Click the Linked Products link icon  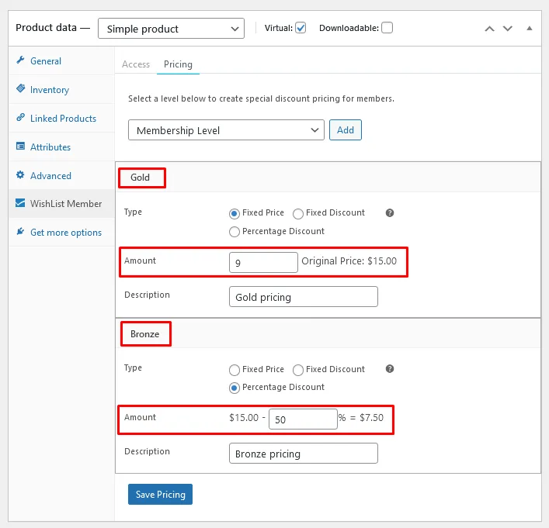coord(20,119)
